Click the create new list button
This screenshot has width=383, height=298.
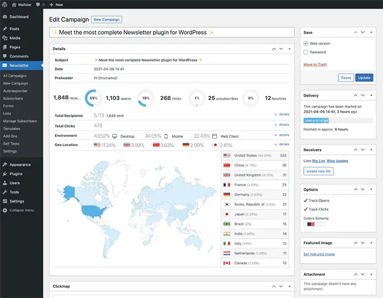point(318,171)
